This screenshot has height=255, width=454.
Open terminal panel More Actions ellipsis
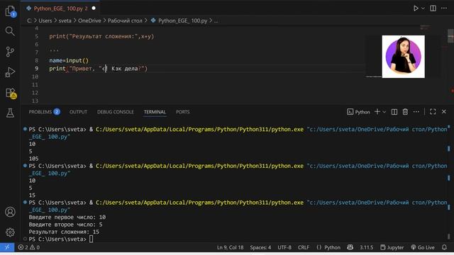tap(416, 112)
